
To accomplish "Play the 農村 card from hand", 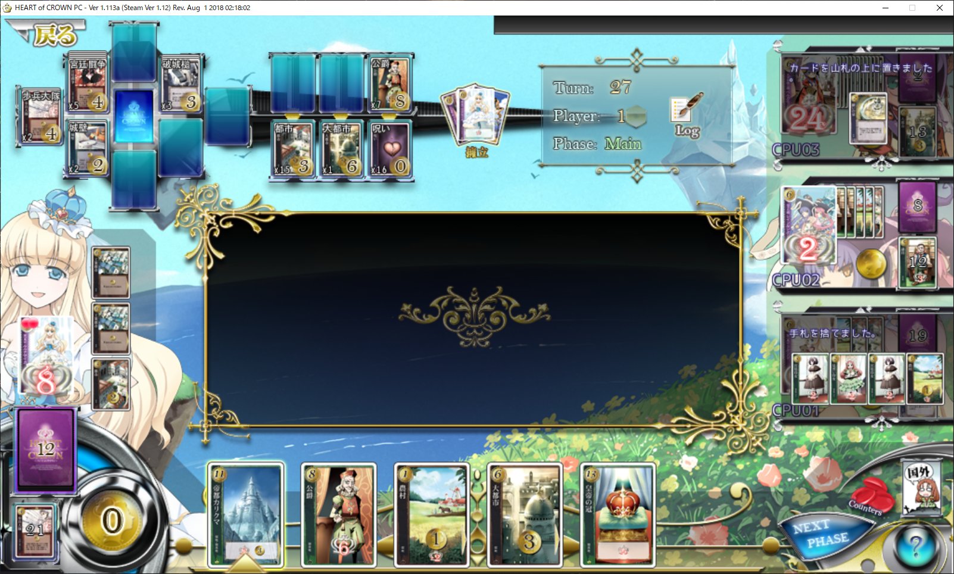I will pyautogui.click(x=432, y=516).
